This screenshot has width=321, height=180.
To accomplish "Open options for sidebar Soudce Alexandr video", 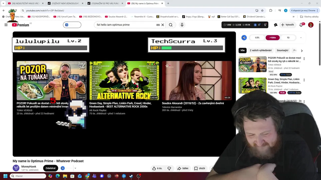I will pos(304,102).
